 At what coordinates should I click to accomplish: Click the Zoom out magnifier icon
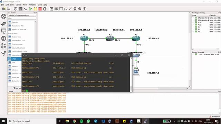(x=80, y=9)
